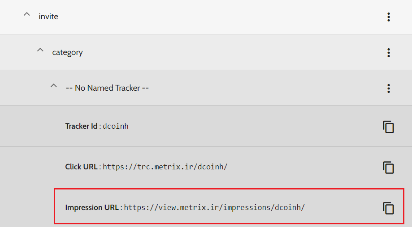Click the Tracker Id field label
The image size is (412, 227).
pos(81,126)
